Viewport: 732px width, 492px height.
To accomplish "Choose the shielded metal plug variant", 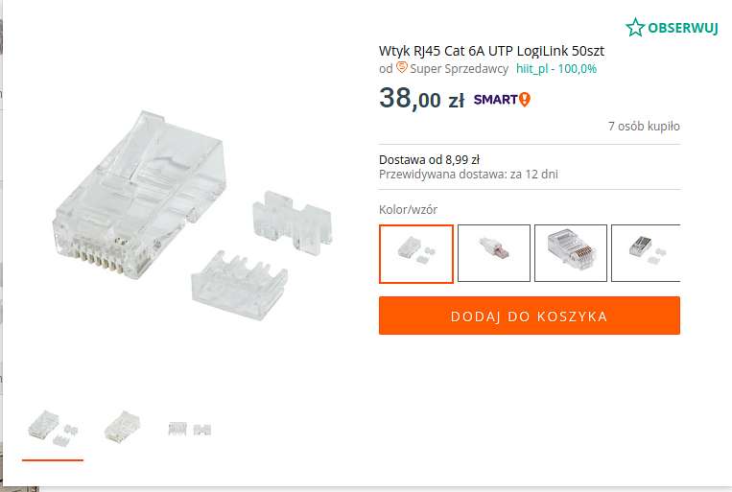I will [646, 253].
